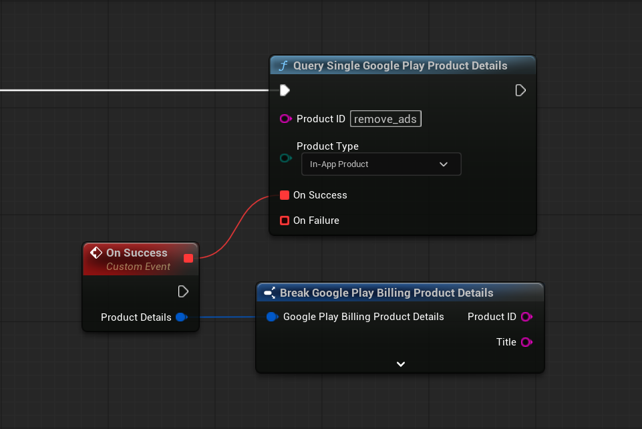Open the In-App Product dropdown
The image size is (642, 429).
click(x=381, y=164)
